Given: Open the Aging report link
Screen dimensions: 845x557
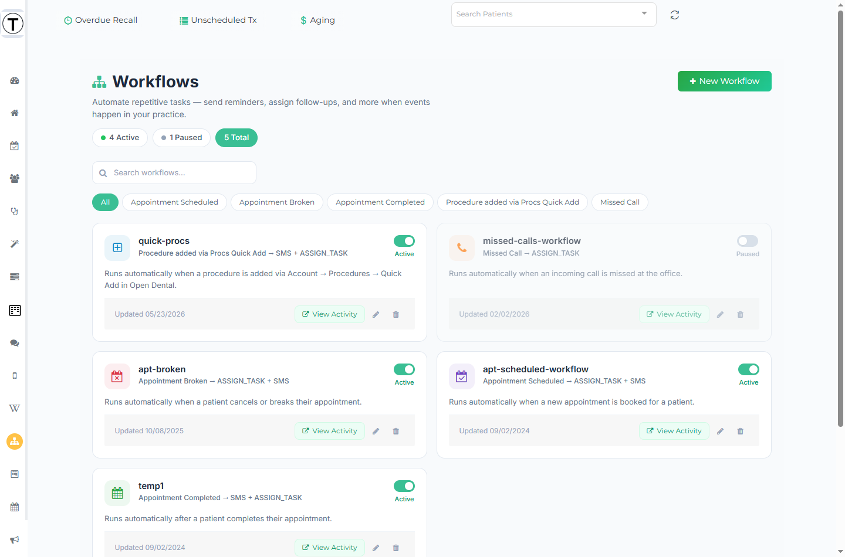Looking at the screenshot, I should [317, 20].
